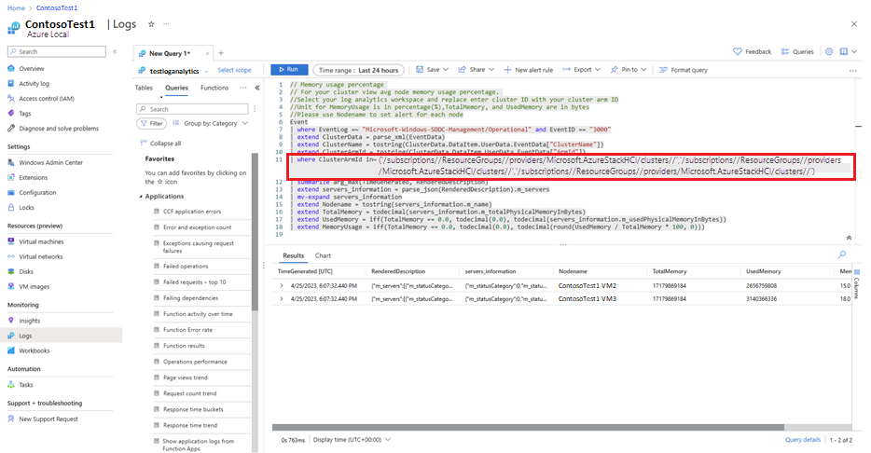Favorite ContosoTest1 using the star icon

[x=152, y=22]
